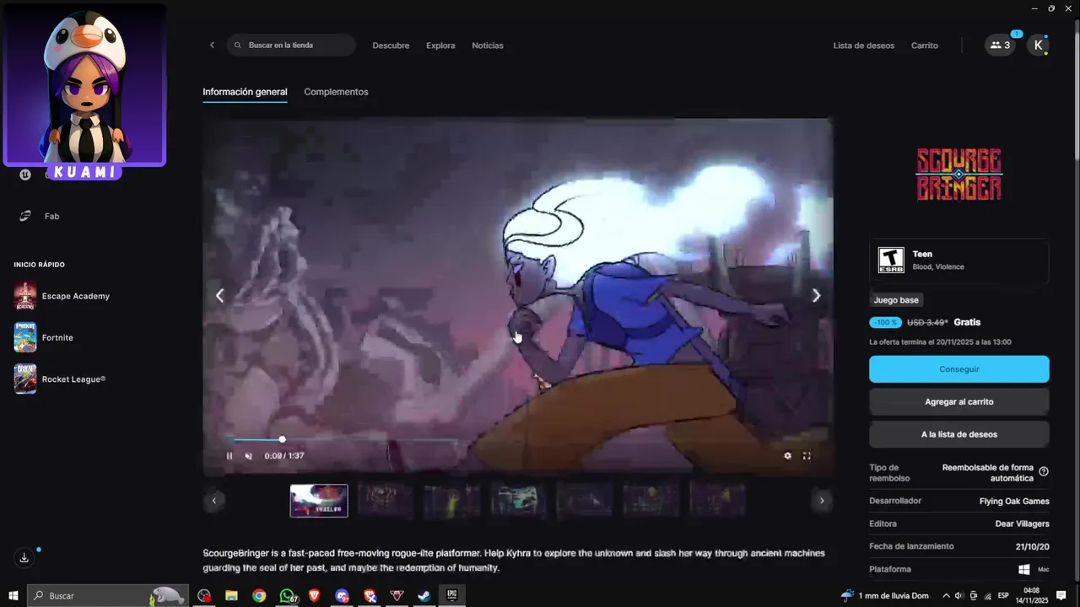This screenshot has width=1080, height=607.
Task: Open the Noticias section
Action: coord(488,46)
